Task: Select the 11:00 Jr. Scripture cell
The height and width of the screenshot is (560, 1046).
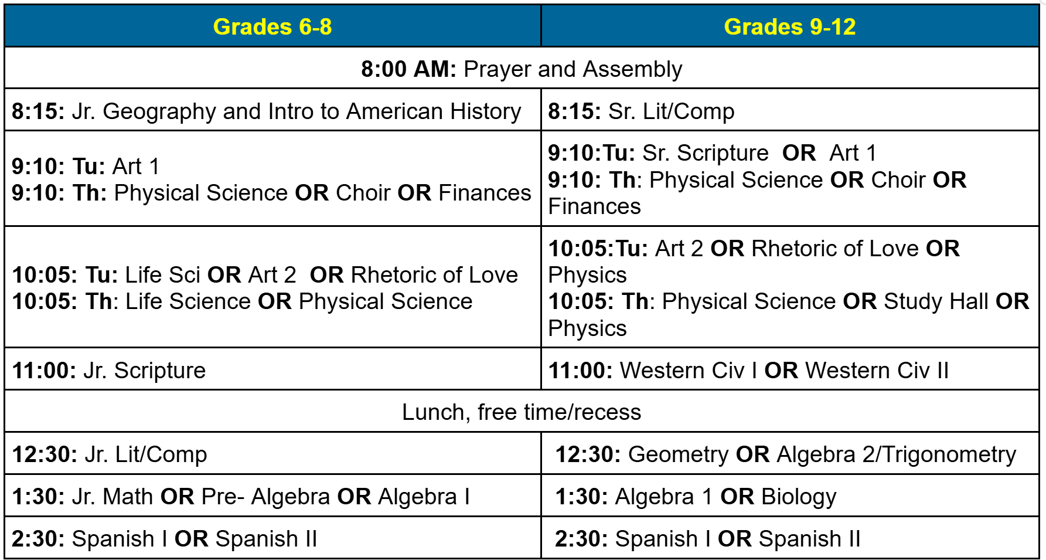Action: (272, 369)
